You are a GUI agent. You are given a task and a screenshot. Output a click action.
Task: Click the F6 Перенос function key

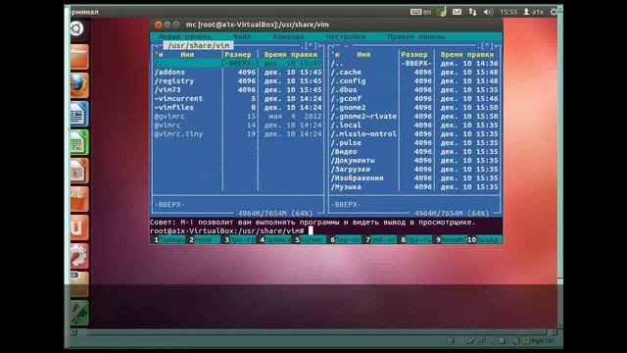point(345,239)
